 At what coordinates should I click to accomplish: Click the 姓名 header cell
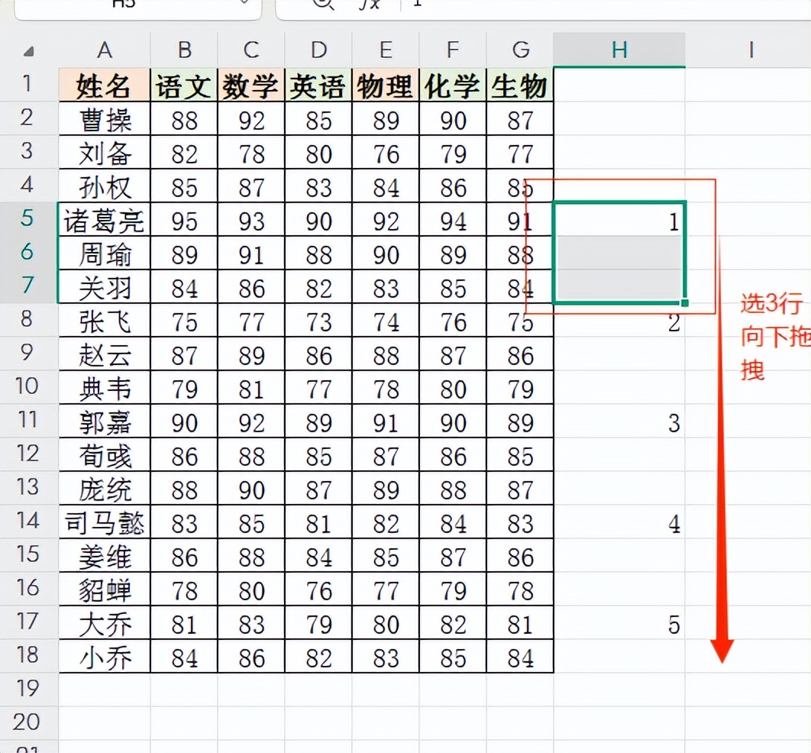coord(105,85)
